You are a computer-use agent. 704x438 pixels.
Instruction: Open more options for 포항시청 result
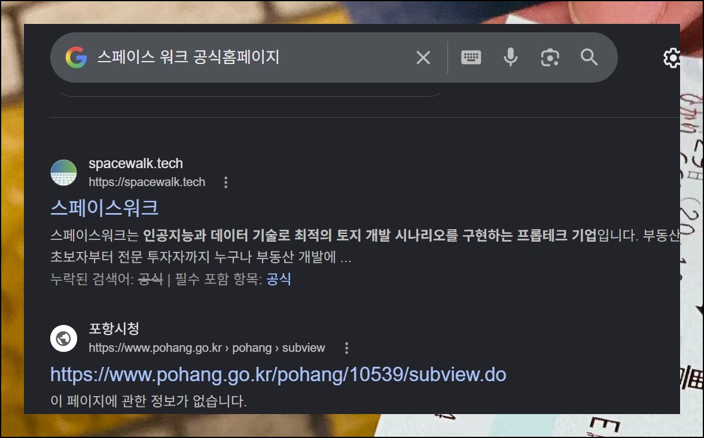[x=346, y=348]
